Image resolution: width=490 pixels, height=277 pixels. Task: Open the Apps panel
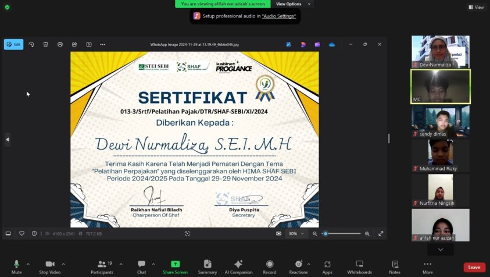pos(327,267)
